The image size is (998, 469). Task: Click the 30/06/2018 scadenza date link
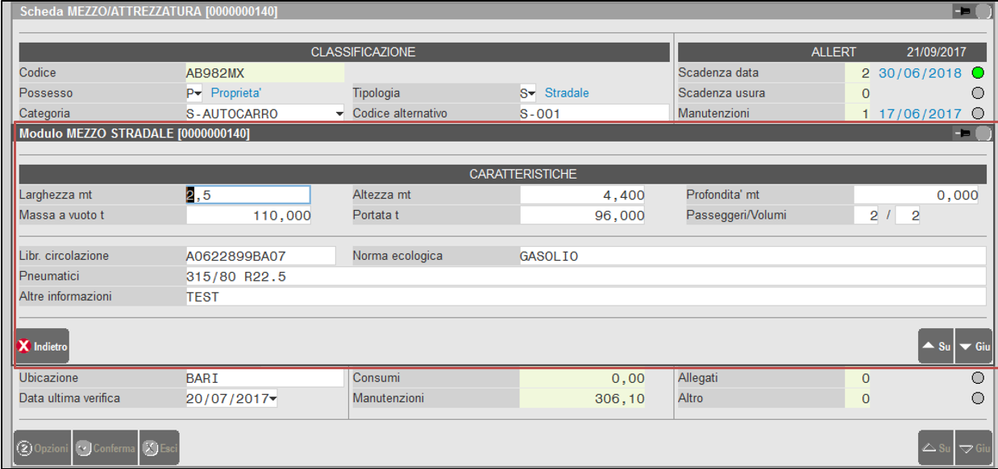(x=920, y=73)
